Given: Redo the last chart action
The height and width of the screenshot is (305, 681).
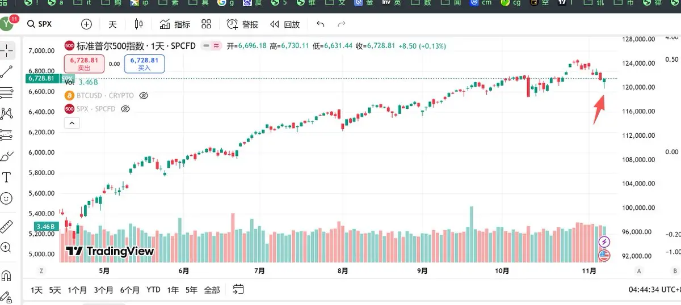Looking at the screenshot, I should (342, 24).
